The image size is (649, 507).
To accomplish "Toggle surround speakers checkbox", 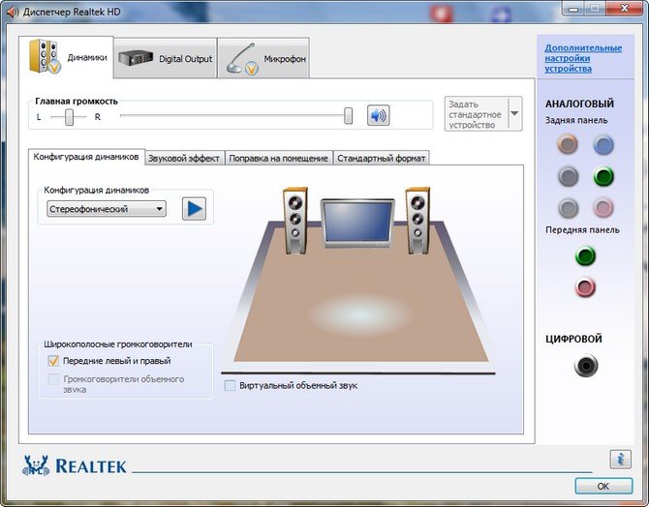I will point(53,379).
